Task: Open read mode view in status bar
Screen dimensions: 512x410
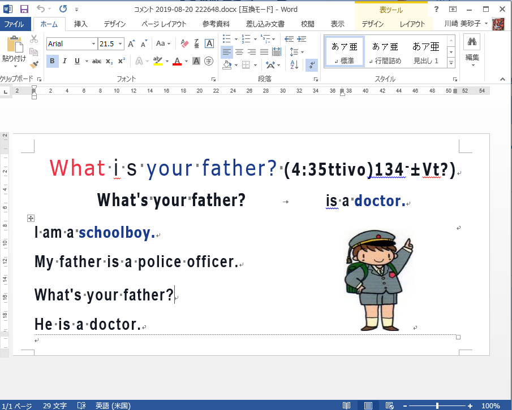Action: [x=346, y=405]
